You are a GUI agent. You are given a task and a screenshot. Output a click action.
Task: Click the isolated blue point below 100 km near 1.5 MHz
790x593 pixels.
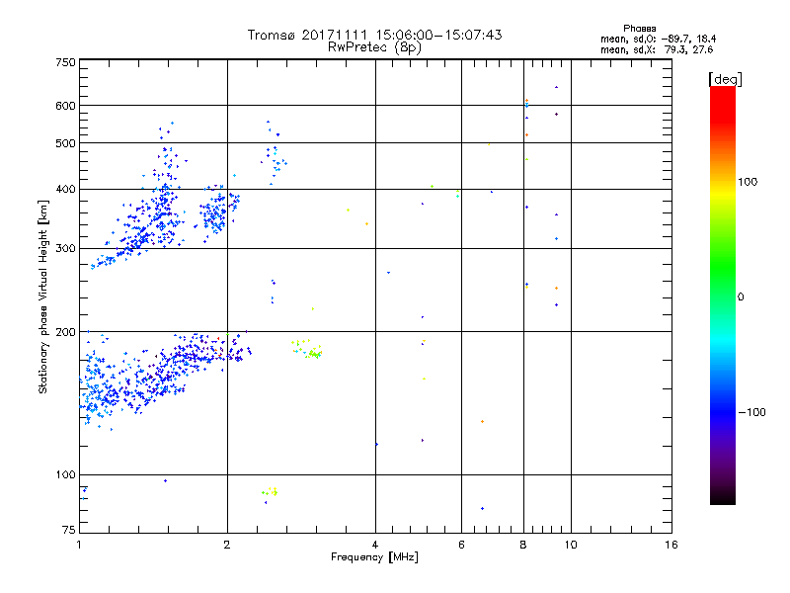[165, 481]
